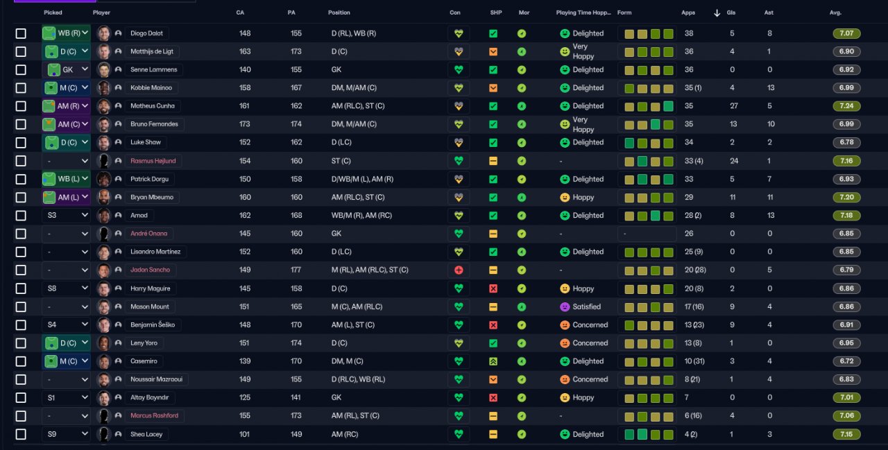
Task: Click André Onana's condition heart icon
Action: 459,234
